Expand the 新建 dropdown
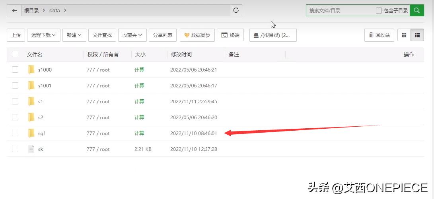The width and height of the screenshot is (434, 199). [74, 35]
